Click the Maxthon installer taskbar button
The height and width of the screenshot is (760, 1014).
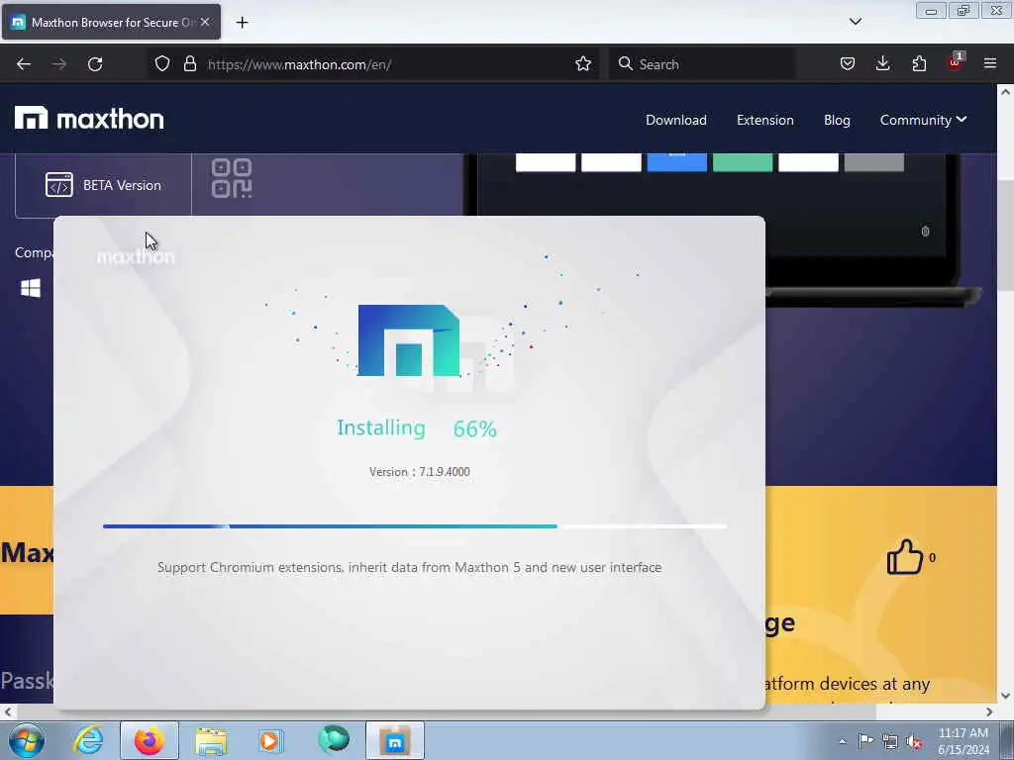[x=395, y=740]
